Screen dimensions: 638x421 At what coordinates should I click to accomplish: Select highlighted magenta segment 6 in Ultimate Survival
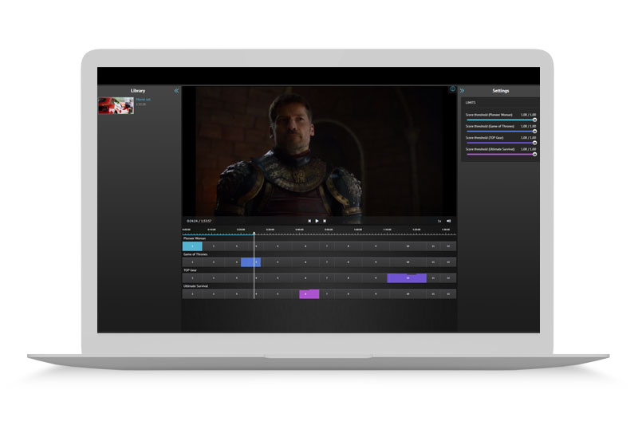[x=309, y=293]
